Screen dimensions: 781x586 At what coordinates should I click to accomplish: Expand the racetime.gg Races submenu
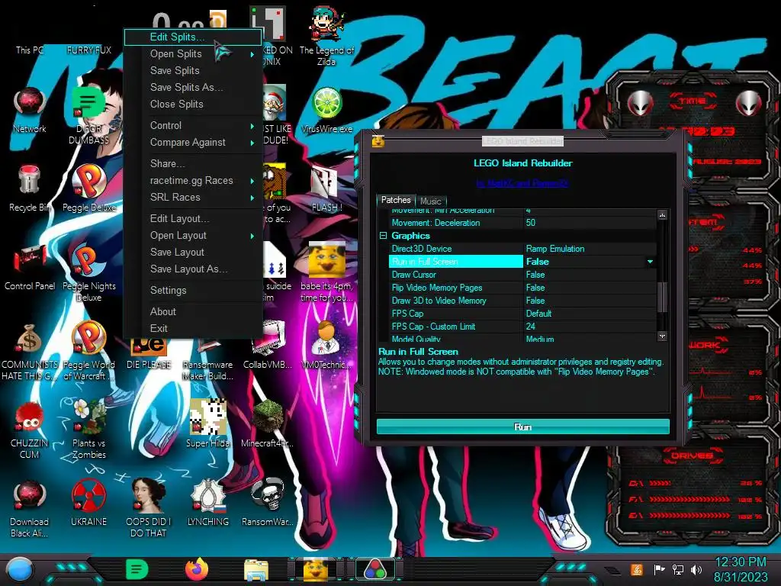[x=193, y=180]
